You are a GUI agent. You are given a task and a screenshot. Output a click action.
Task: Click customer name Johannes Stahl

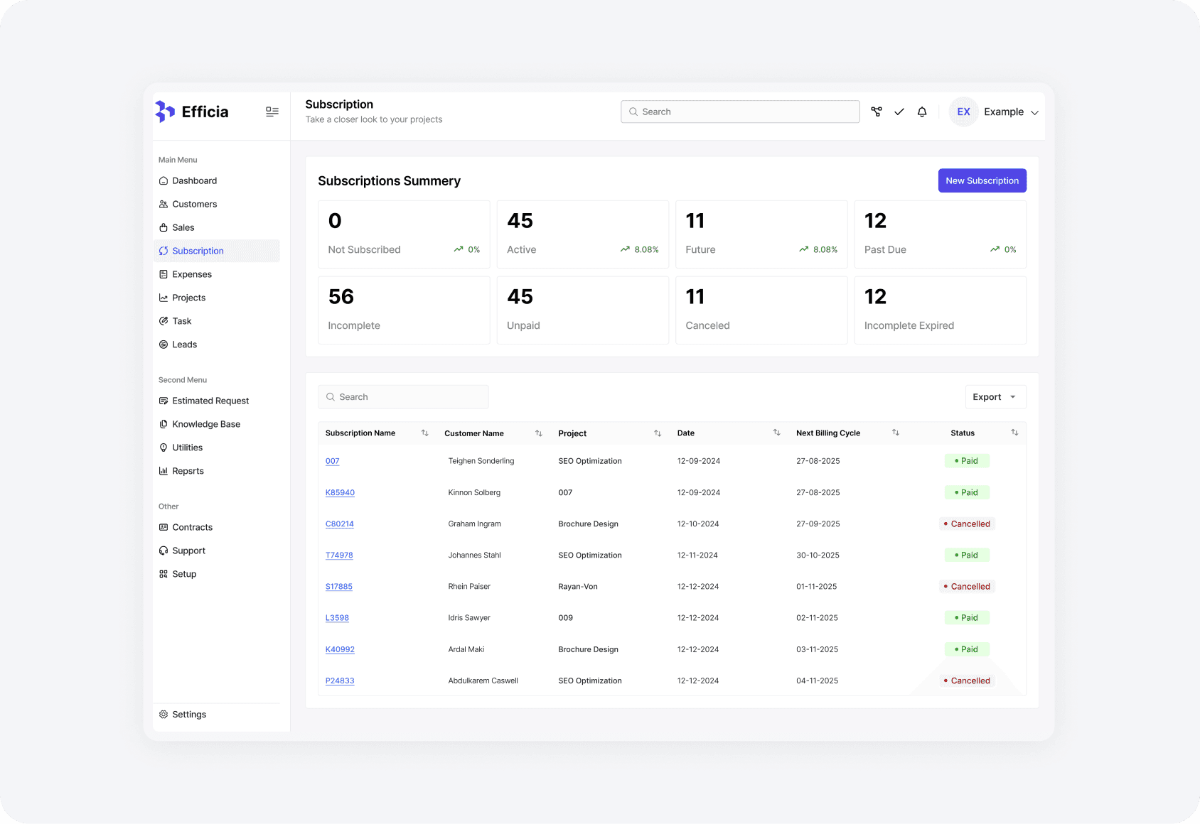tap(475, 555)
